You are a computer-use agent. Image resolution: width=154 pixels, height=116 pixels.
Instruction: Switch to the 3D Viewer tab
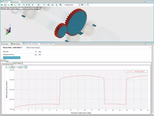[5, 2]
